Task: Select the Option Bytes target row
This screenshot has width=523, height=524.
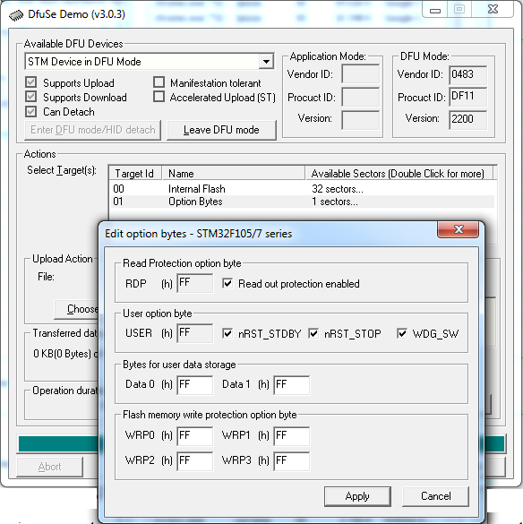Action: (302, 202)
